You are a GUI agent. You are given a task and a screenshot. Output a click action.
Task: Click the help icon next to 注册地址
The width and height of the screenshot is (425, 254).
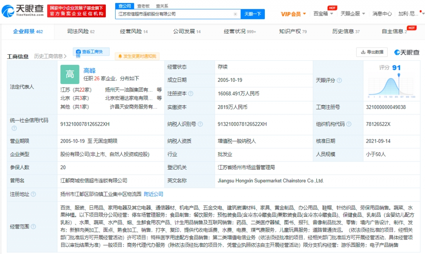point(33,194)
